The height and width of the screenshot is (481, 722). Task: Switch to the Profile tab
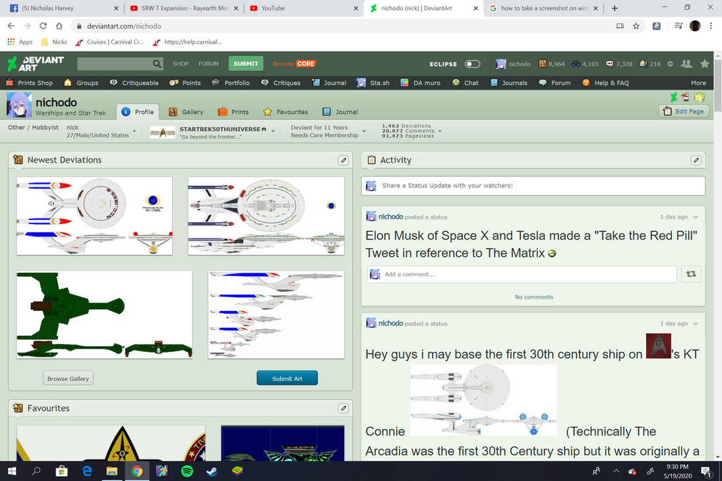pos(138,112)
